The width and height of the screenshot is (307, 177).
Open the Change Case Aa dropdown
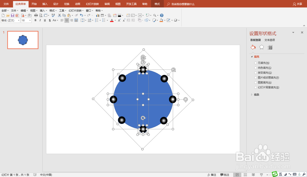tap(55, 20)
